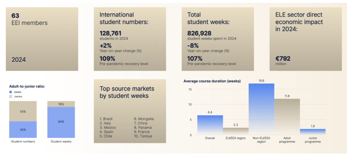Click the €792 million economic impact value
Image resolution: width=347 pixels, height=158 pixels.
point(283,59)
